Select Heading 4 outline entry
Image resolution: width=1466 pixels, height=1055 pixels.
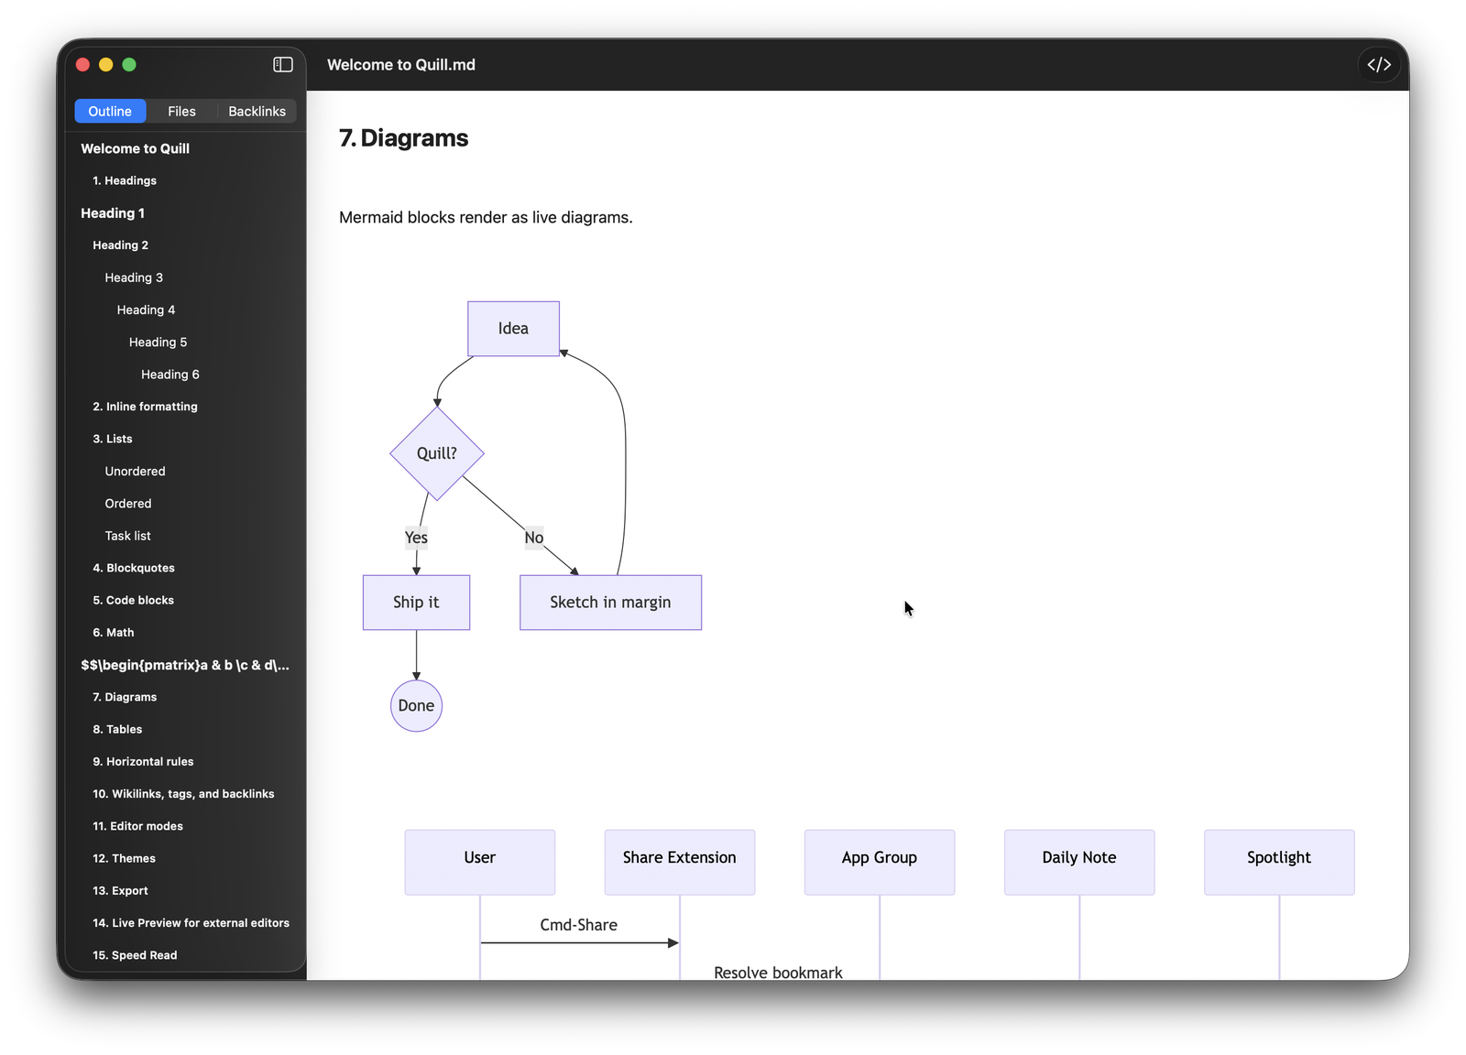146,310
